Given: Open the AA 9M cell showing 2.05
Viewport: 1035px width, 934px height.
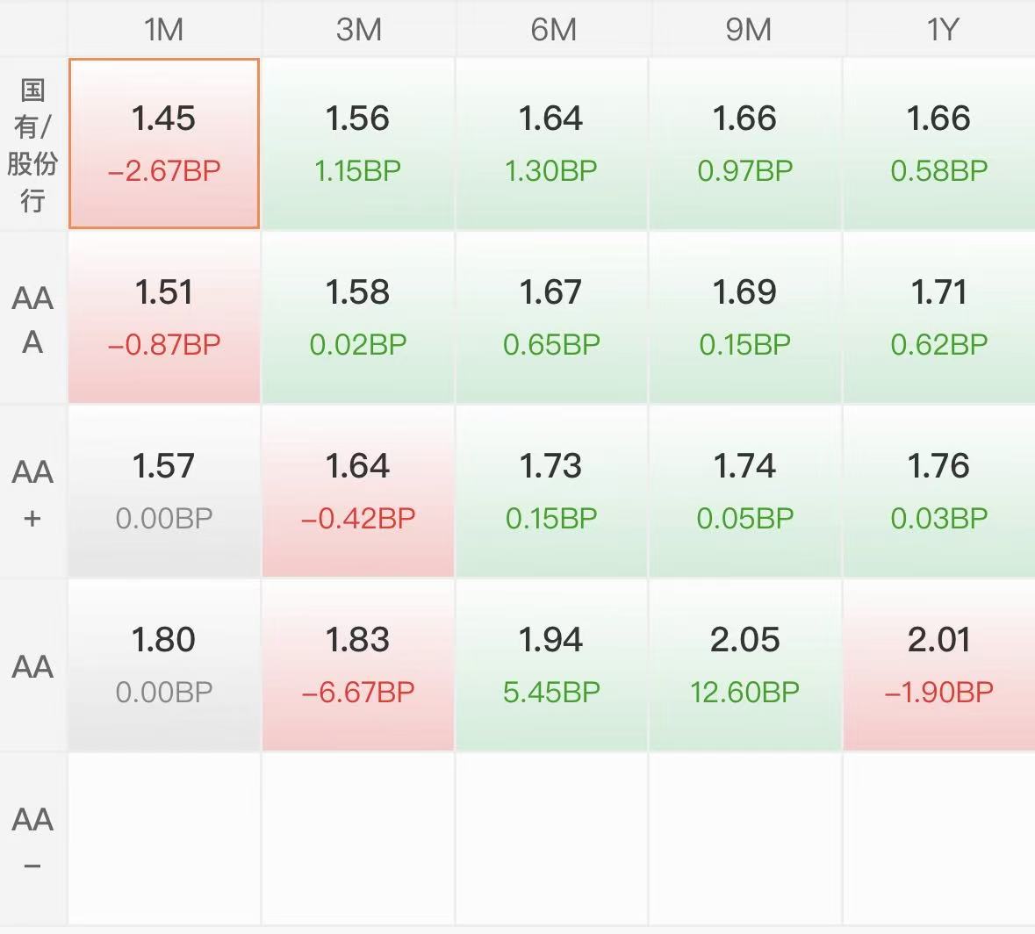Looking at the screenshot, I should [x=745, y=665].
